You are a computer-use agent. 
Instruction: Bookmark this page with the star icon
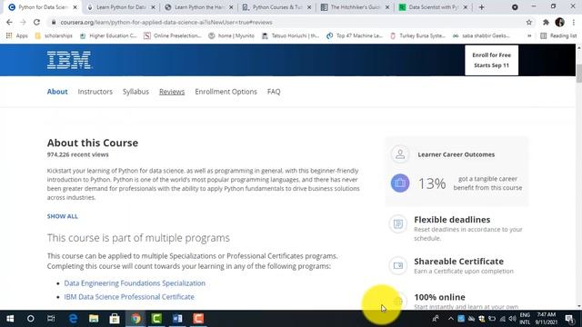tap(529, 22)
